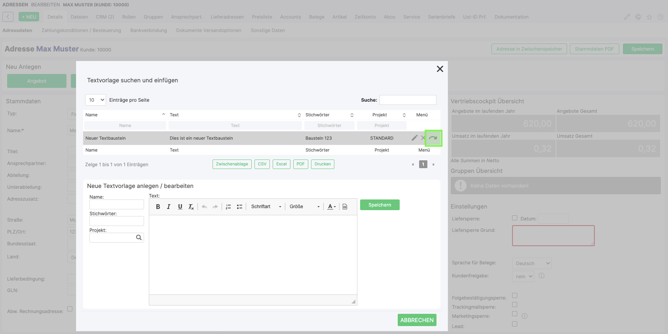Open the text color picker in the editor
Viewport: 668px width, 334px height.
point(331,207)
